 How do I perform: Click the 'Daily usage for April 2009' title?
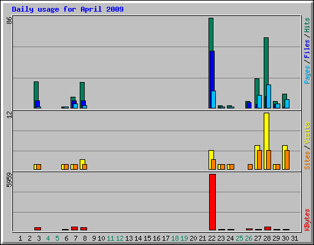(x=67, y=9)
